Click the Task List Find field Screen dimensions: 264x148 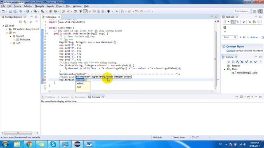click(x=229, y=37)
